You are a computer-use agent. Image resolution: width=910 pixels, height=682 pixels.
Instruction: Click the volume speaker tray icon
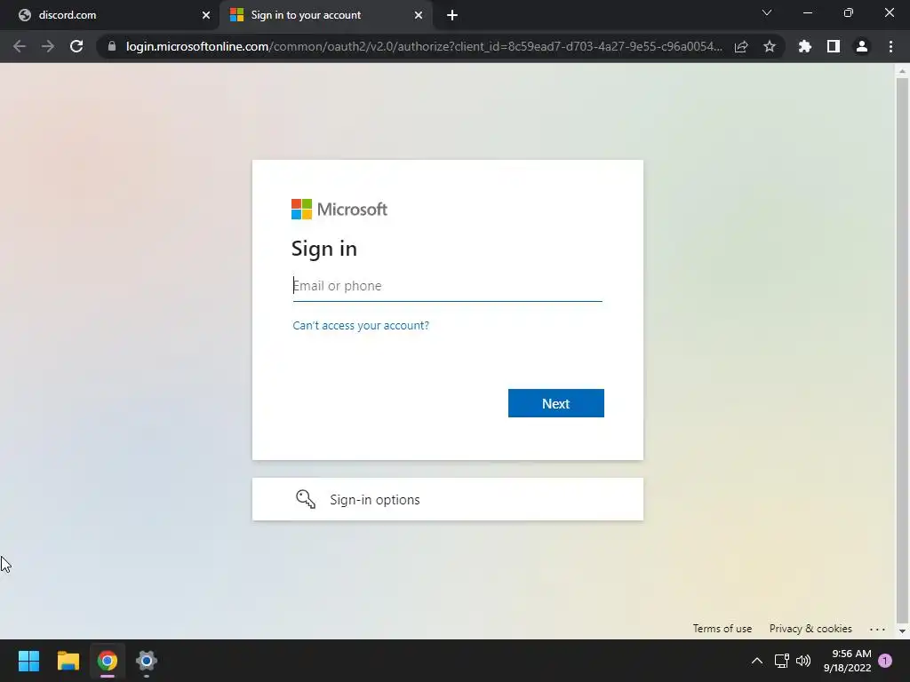tap(803, 661)
